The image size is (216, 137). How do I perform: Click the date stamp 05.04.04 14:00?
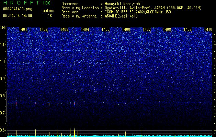click(x=18, y=16)
